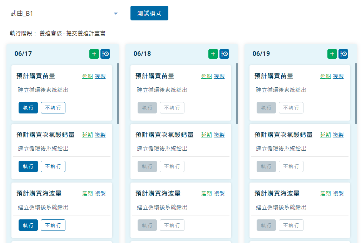The width and height of the screenshot is (361, 243).
Task: Click 複製 link on 06/17 預計購買苗量
Action: [100, 76]
